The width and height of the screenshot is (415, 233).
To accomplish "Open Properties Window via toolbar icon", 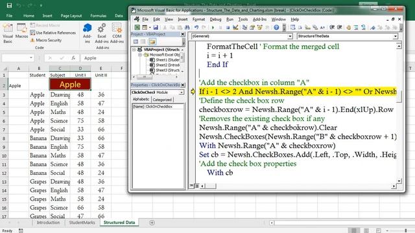I will point(252,27).
